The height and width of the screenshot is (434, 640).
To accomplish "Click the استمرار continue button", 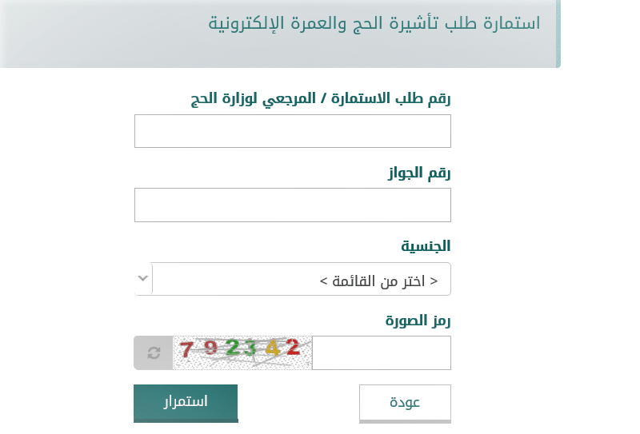I will coord(186,403).
